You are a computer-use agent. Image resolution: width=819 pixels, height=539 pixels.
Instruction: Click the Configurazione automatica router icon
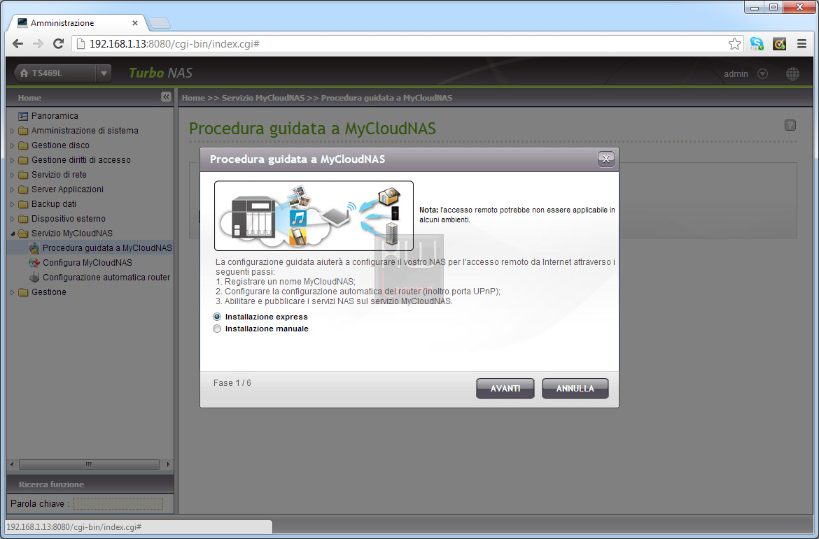(x=34, y=277)
